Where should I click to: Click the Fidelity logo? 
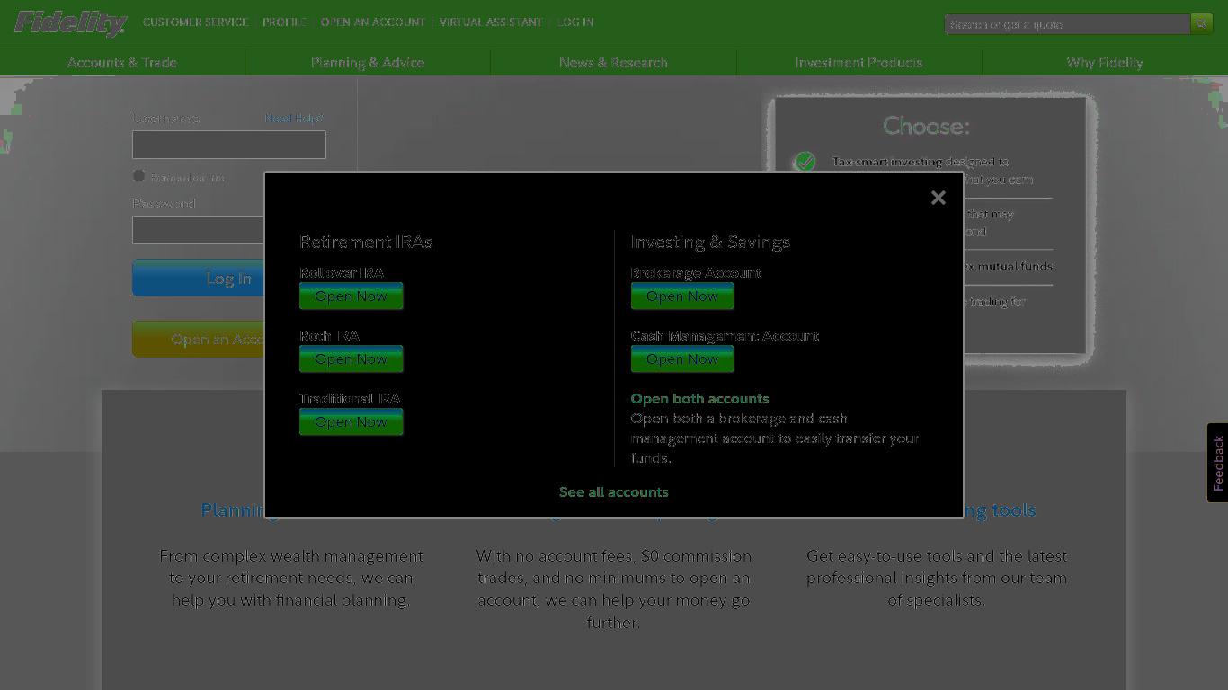[70, 23]
